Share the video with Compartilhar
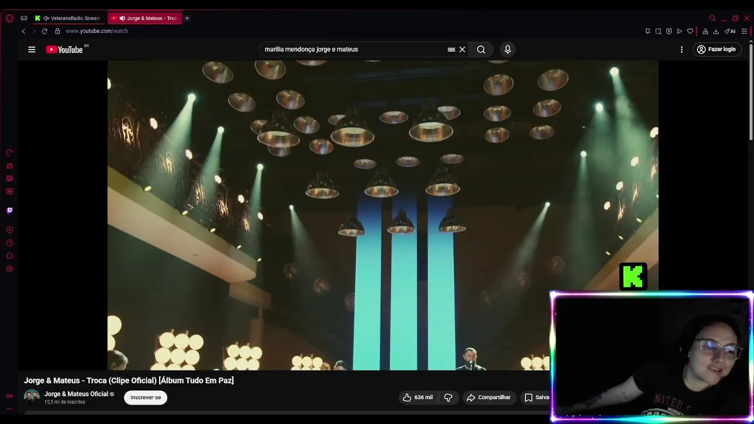 pos(488,397)
